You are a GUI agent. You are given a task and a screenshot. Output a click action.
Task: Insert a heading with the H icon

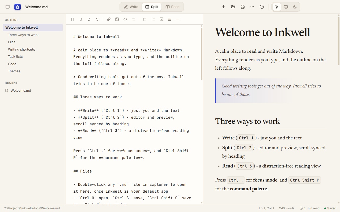pos(73,19)
